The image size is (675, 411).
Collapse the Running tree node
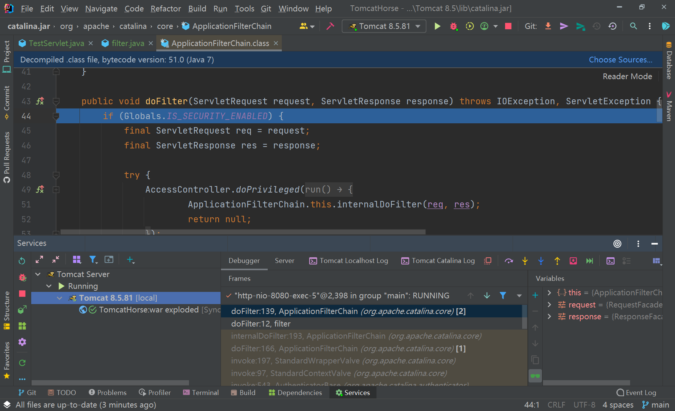[49, 286]
